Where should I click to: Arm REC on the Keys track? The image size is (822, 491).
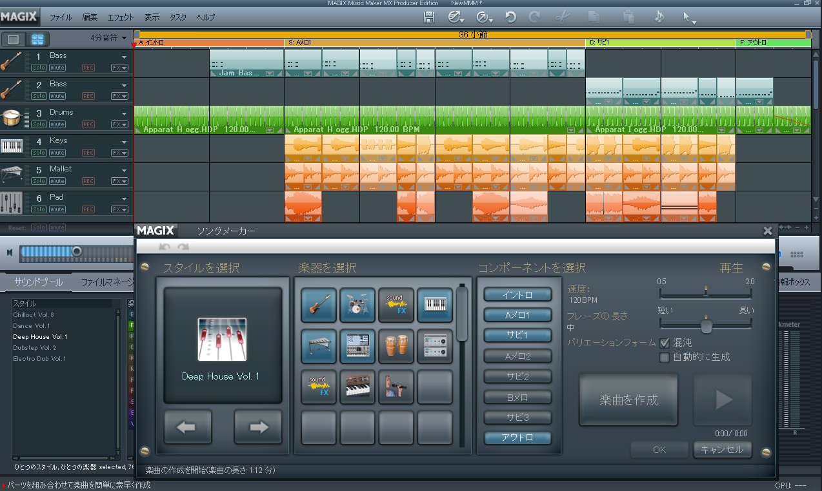point(88,153)
